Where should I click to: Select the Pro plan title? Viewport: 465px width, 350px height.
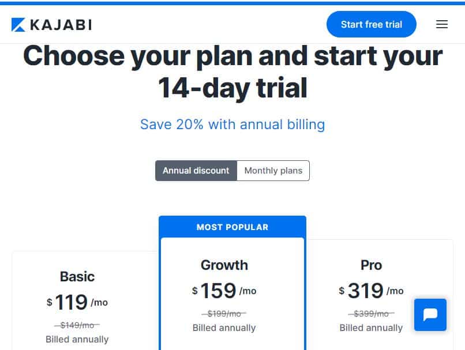372,265
